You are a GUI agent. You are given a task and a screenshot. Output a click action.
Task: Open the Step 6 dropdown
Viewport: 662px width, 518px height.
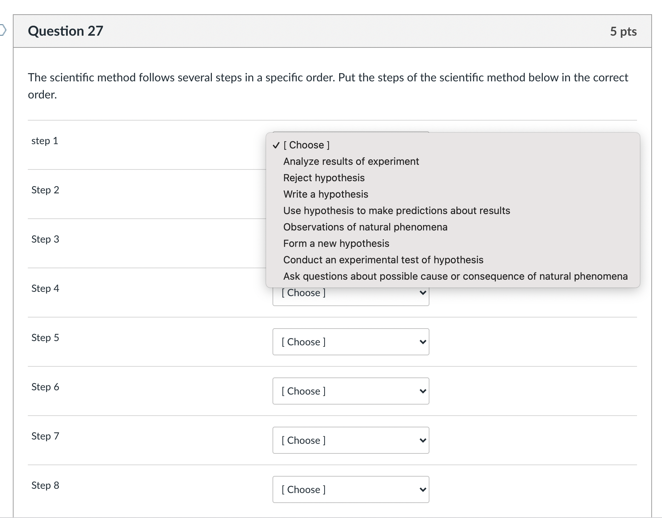(x=351, y=391)
